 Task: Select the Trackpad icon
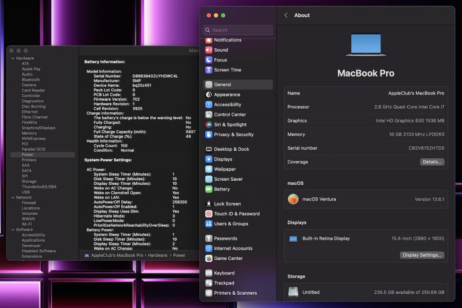click(x=208, y=283)
